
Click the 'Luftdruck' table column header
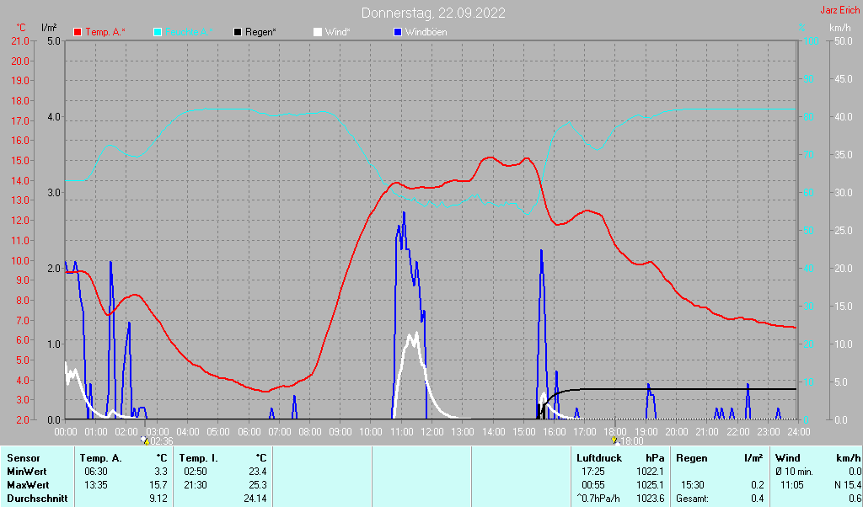coord(599,458)
